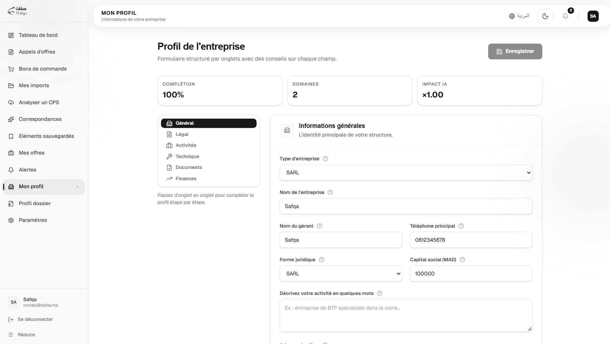Image resolution: width=610 pixels, height=344 pixels.
Task: Open the Type d'entreprise dropdown
Action: [406, 172]
